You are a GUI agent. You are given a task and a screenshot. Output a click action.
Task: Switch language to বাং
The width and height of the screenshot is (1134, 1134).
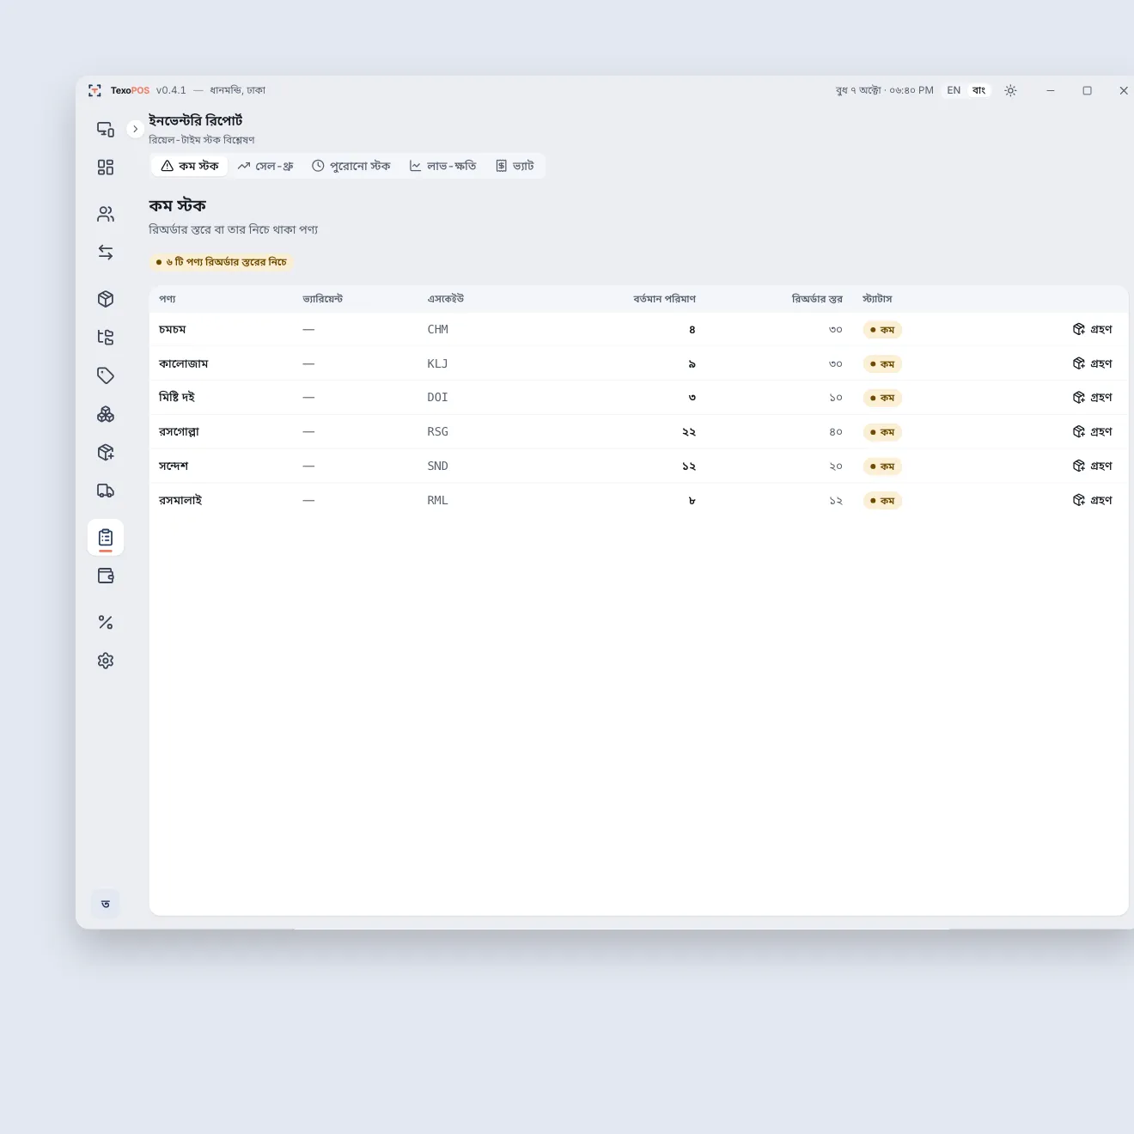point(979,90)
